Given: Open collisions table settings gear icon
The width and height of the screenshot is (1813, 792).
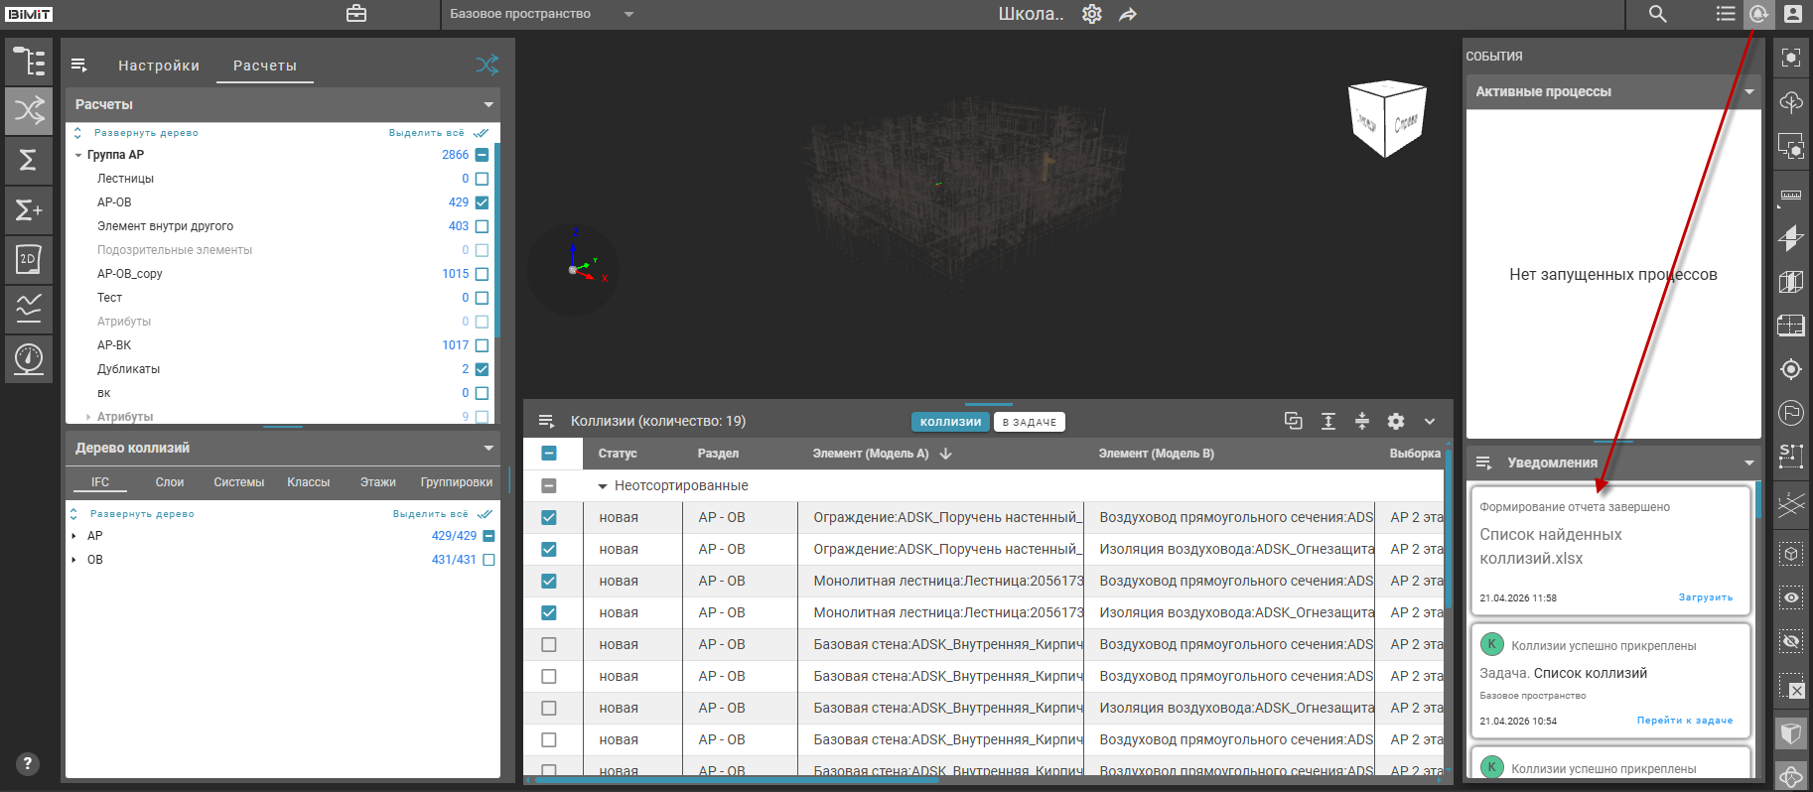Looking at the screenshot, I should click(x=1395, y=421).
